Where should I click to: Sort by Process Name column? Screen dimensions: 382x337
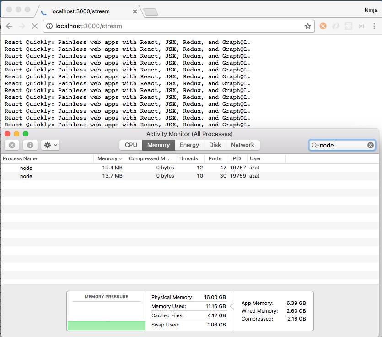[47, 158]
